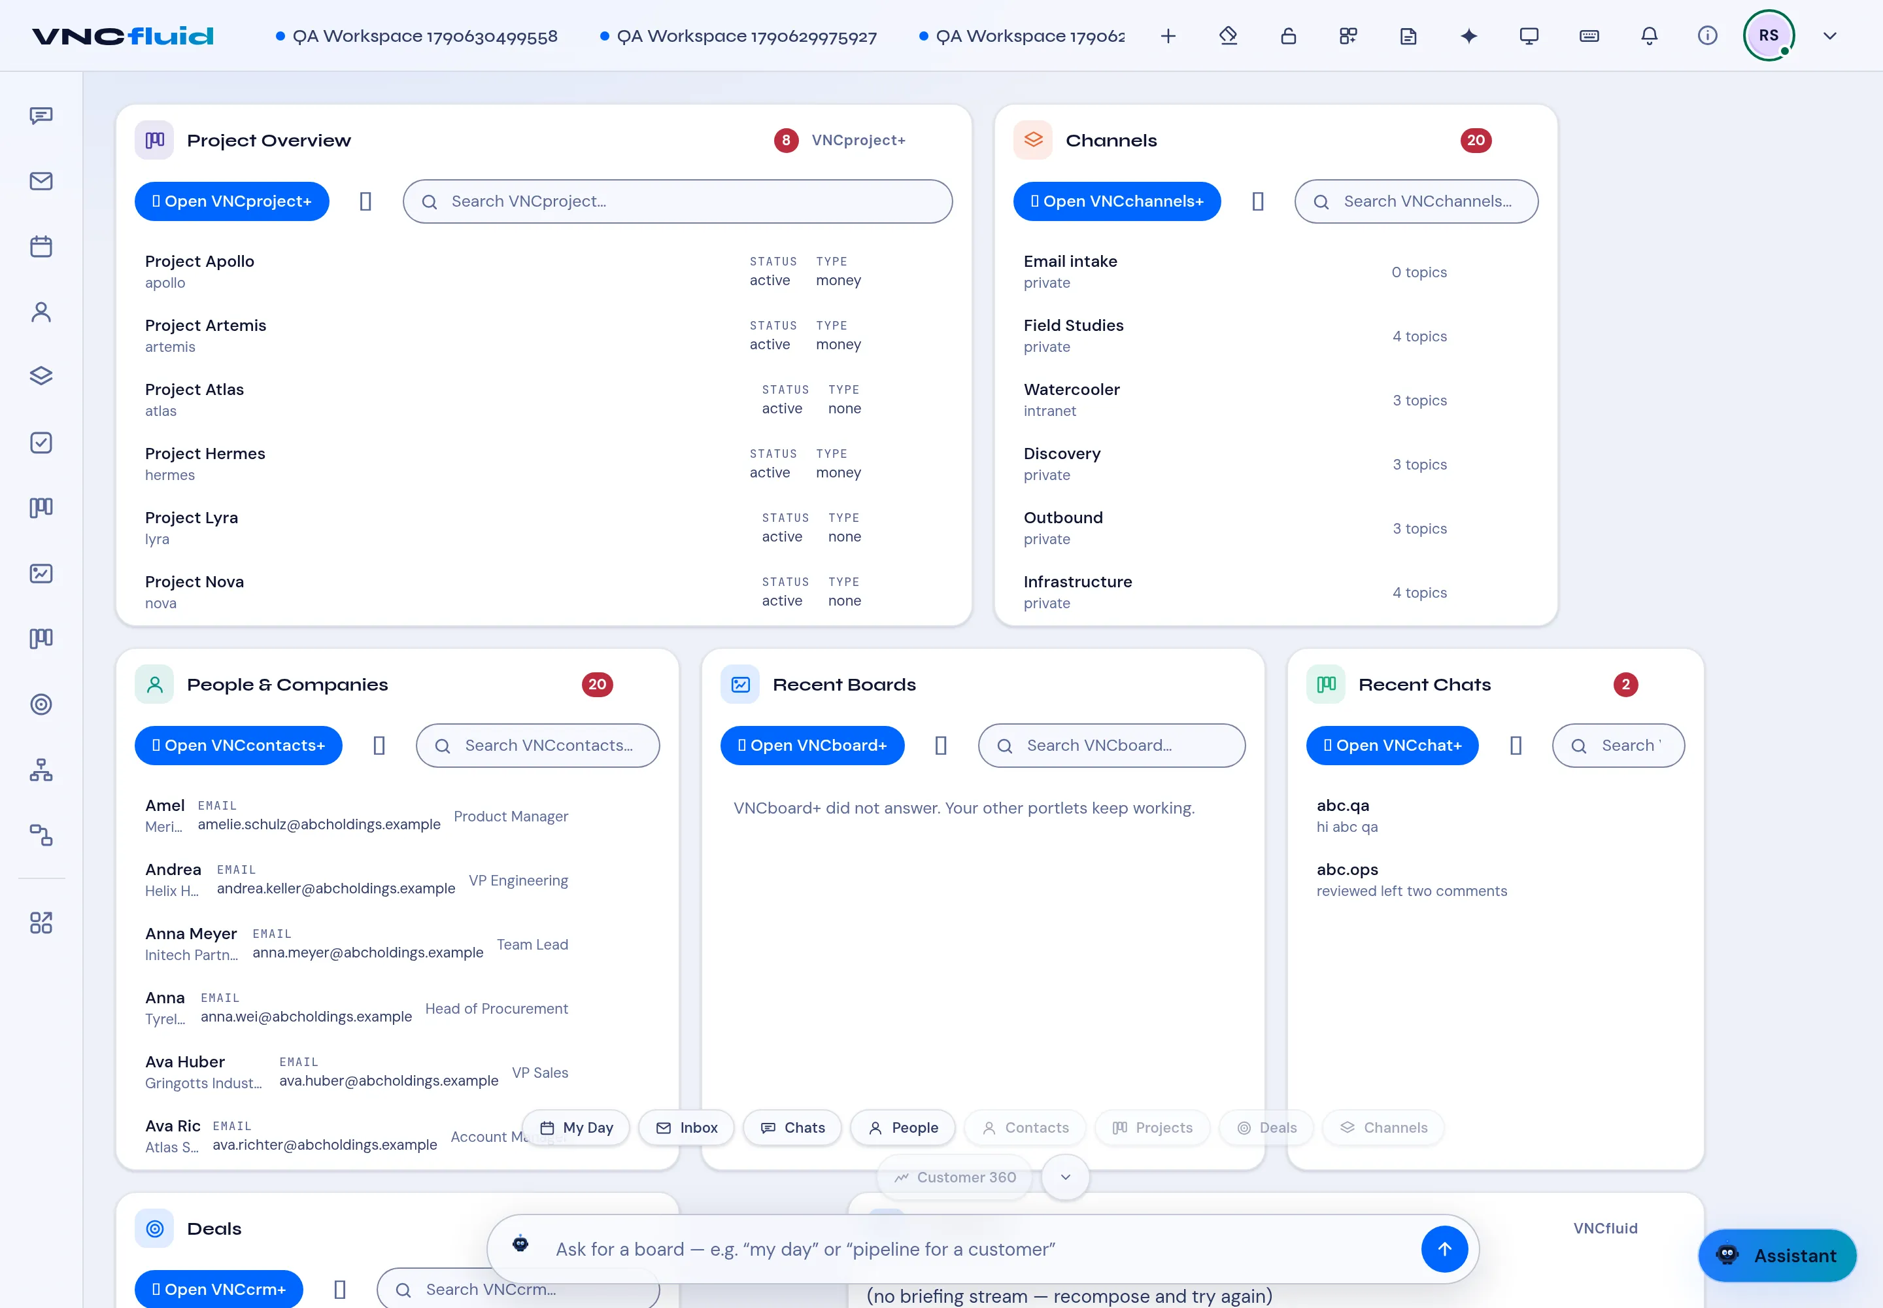Click the monitor display icon in top bar

tap(1529, 36)
